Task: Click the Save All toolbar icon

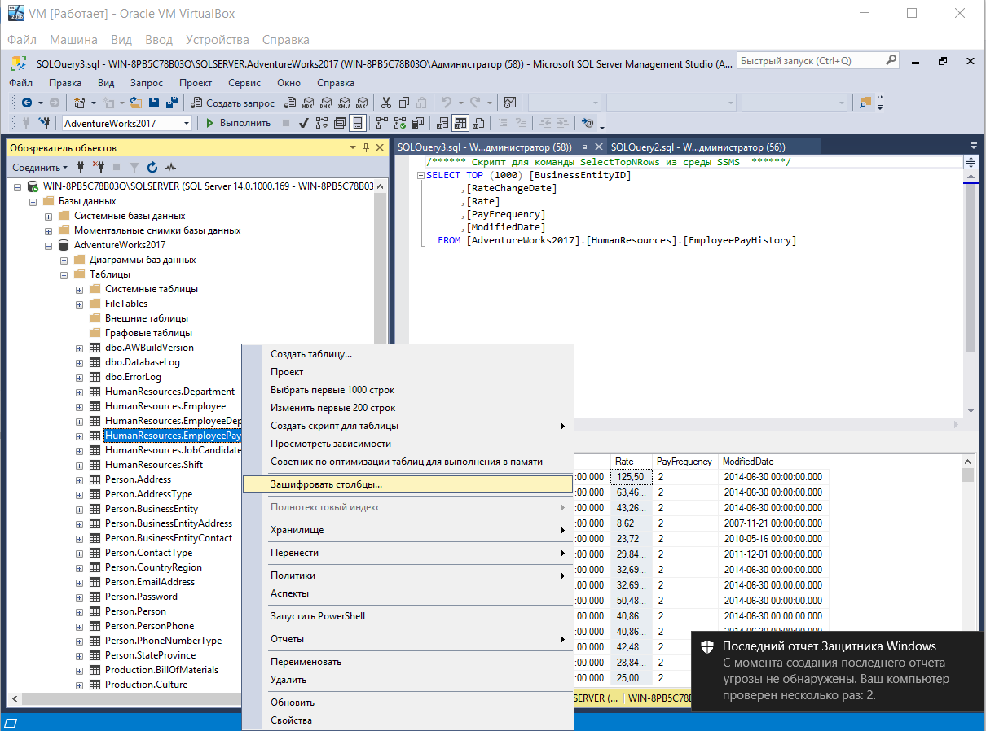Action: coord(172,103)
